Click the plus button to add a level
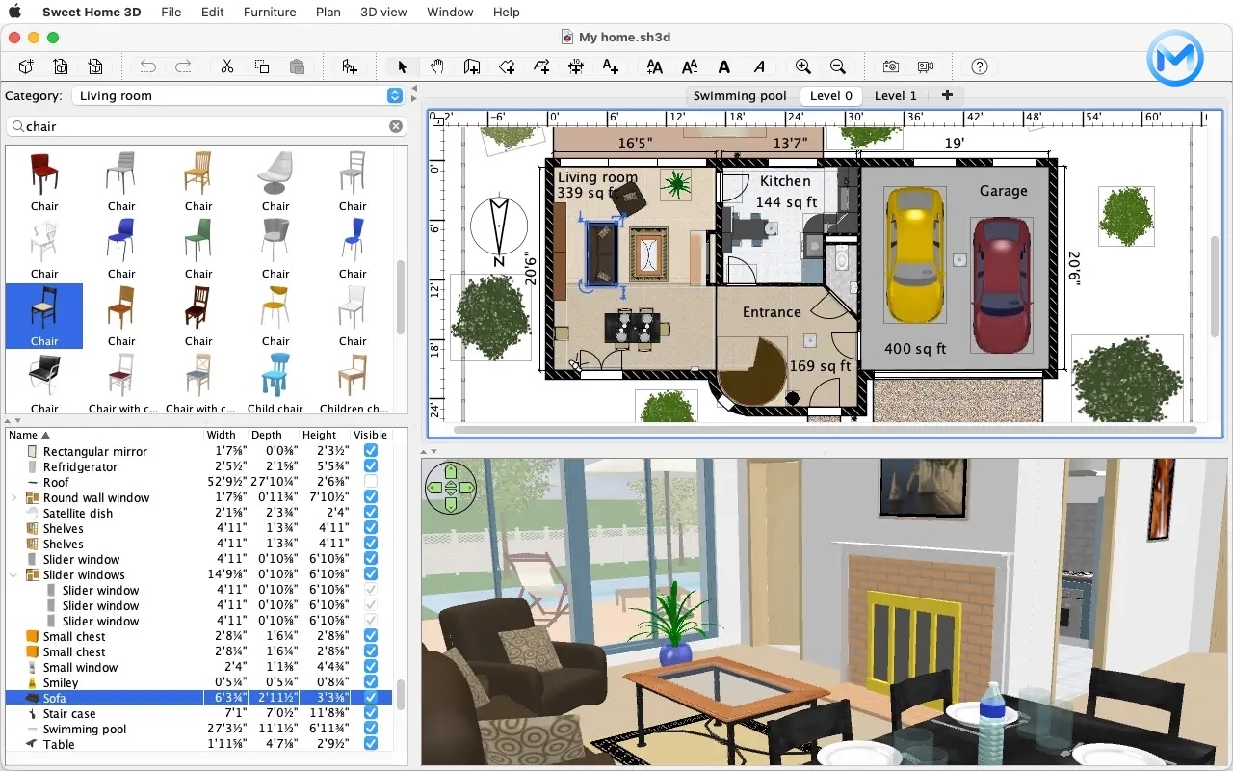Viewport: 1233px width, 771px height. coord(946,95)
